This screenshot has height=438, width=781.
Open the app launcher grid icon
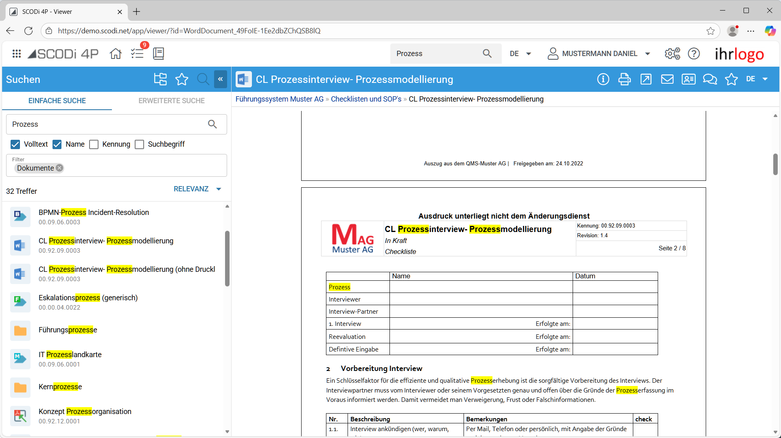(x=16, y=54)
